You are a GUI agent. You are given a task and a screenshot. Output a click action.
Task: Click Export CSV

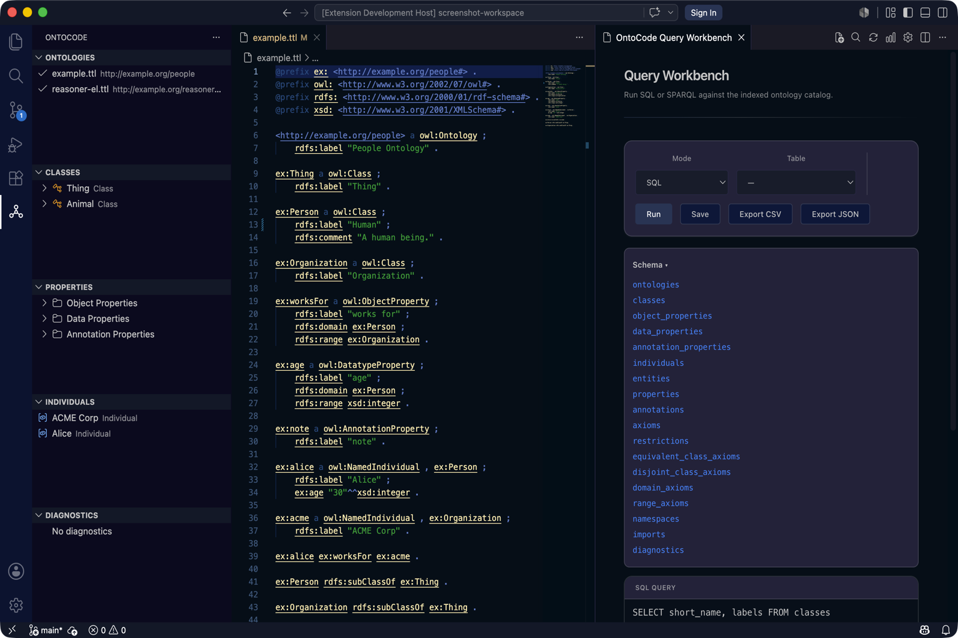[x=760, y=214]
